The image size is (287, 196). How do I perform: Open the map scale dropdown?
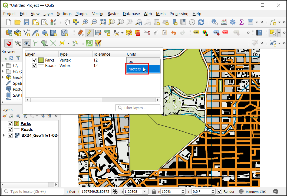click(x=145, y=192)
